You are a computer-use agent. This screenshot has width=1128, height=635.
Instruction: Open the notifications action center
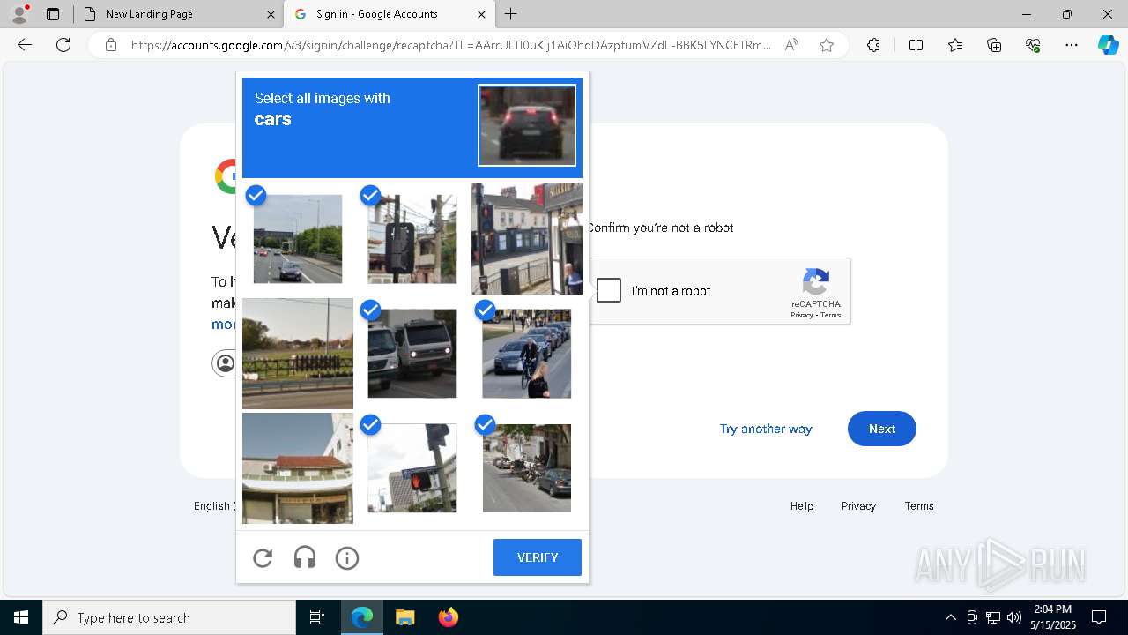1099,617
